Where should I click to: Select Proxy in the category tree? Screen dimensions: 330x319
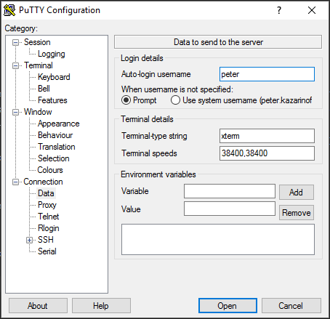(x=47, y=205)
